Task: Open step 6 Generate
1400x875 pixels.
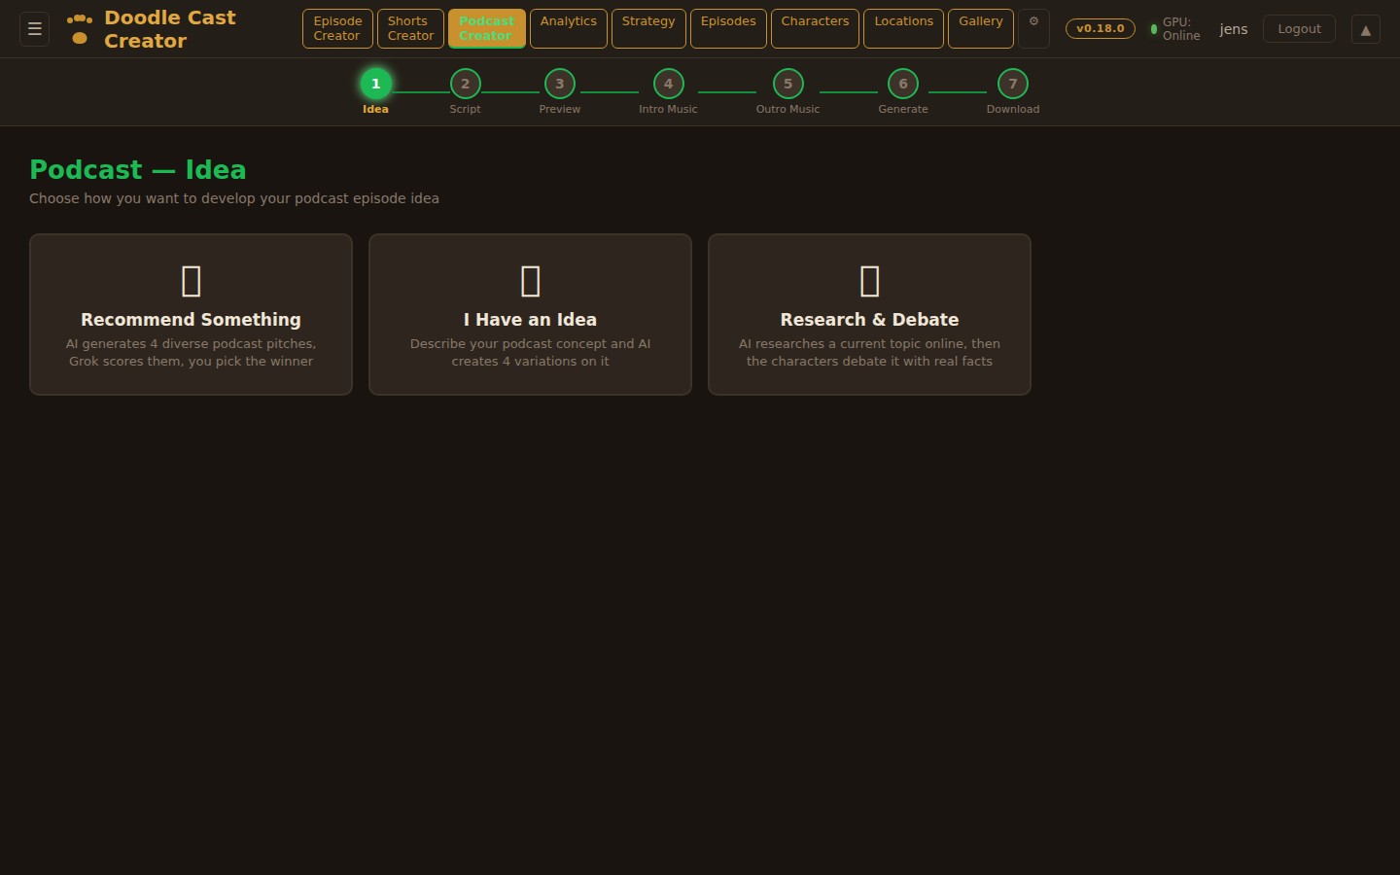Action: (902, 85)
